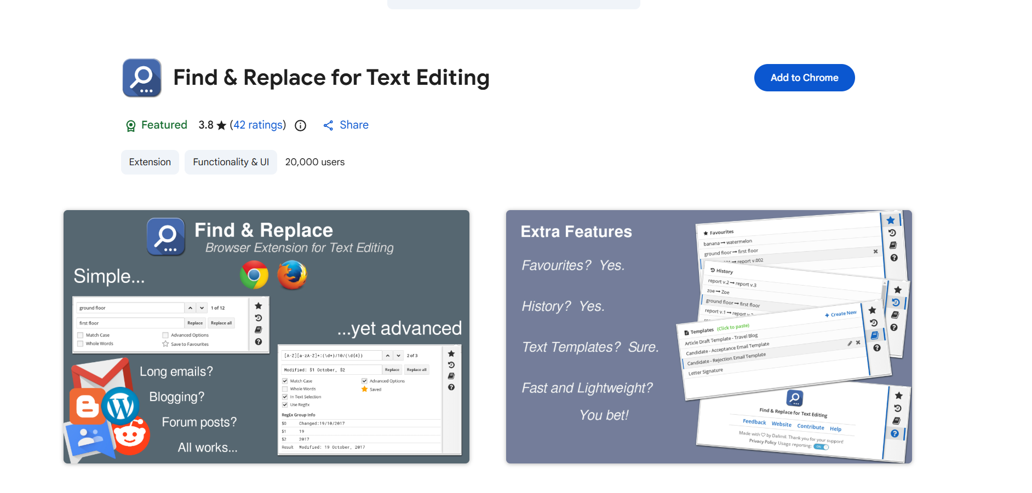Click the 'Extra Features' heading in the second screenshot

[576, 232]
